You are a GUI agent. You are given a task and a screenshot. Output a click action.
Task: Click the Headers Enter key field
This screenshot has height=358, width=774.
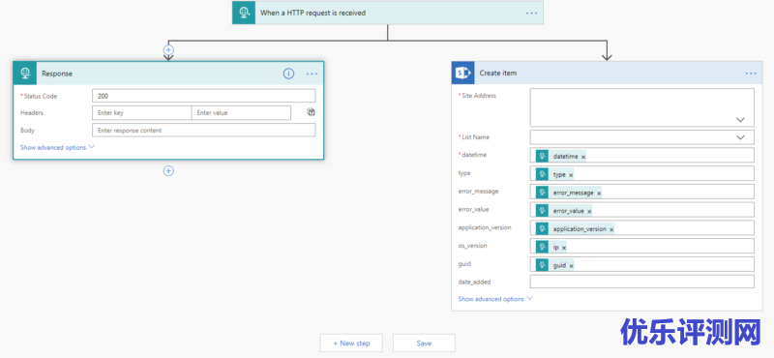point(141,113)
